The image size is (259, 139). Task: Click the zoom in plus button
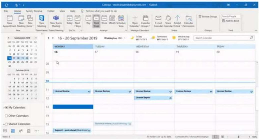249,137
